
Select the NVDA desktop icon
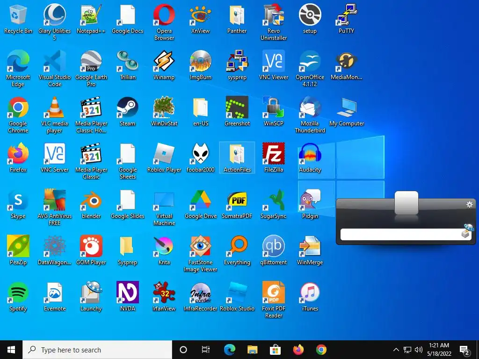tap(127, 297)
